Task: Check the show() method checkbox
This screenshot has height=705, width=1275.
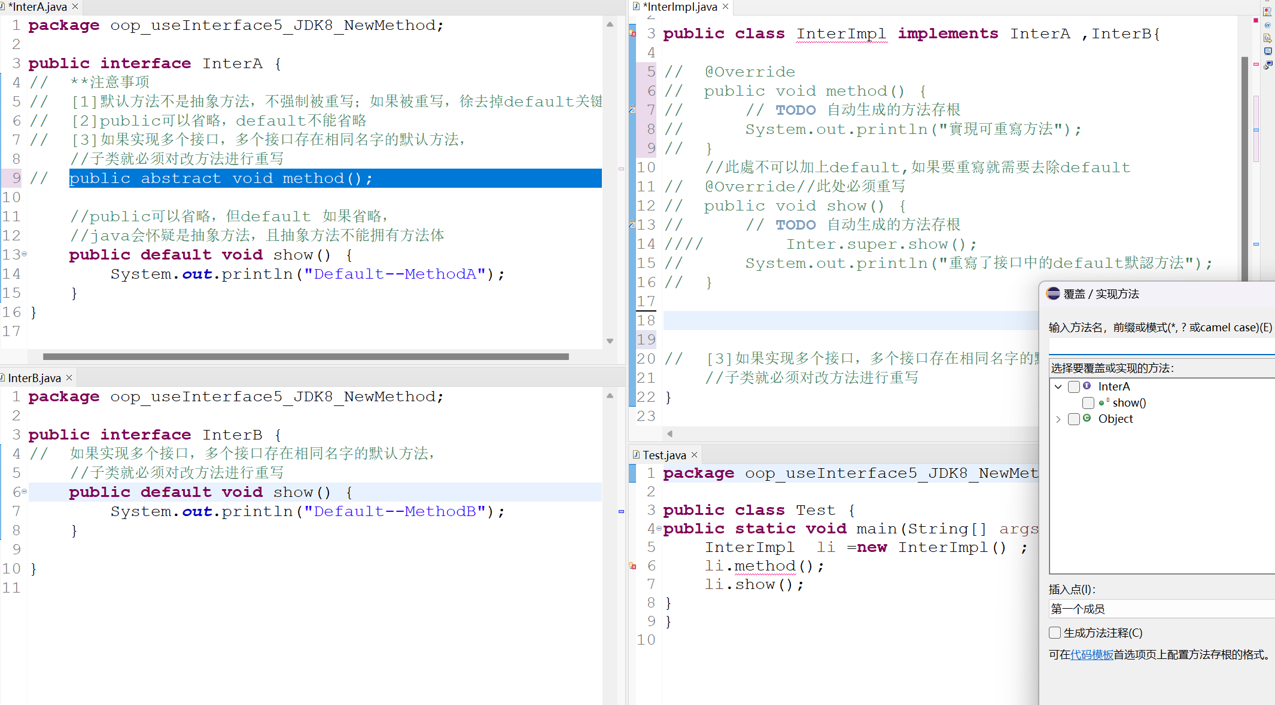Action: tap(1088, 403)
